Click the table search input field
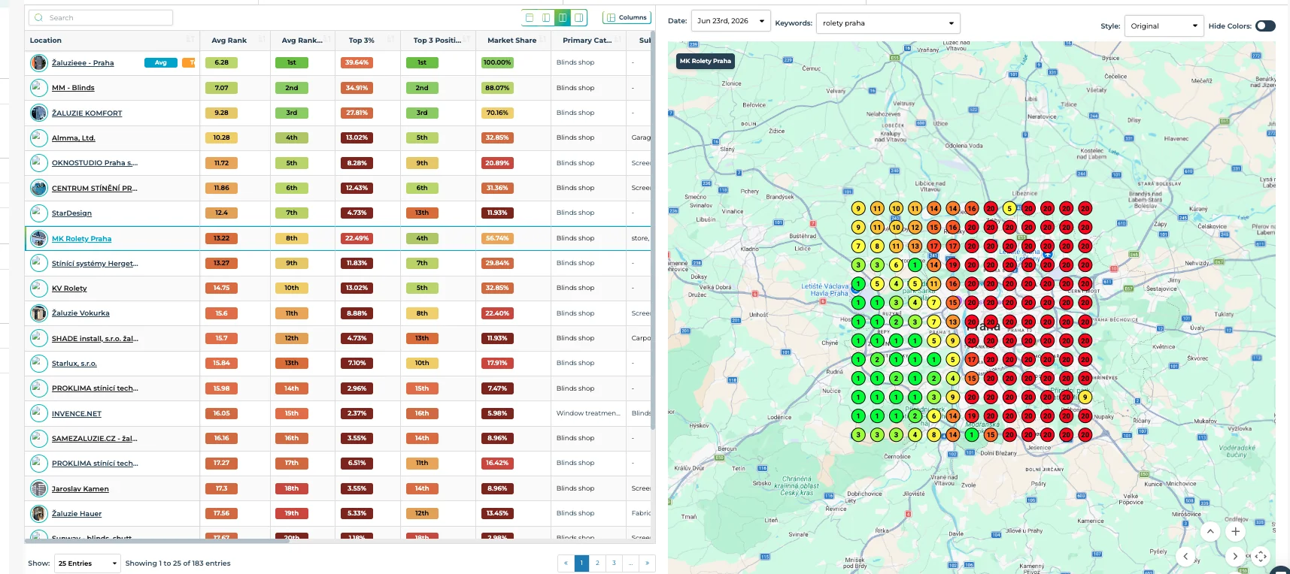The width and height of the screenshot is (1290, 574). point(101,17)
